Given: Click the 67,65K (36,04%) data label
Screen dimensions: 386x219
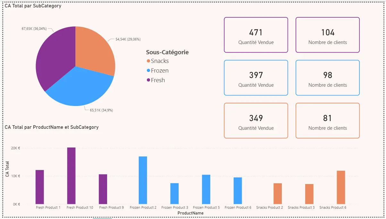Looking at the screenshot, I should 34,29.
